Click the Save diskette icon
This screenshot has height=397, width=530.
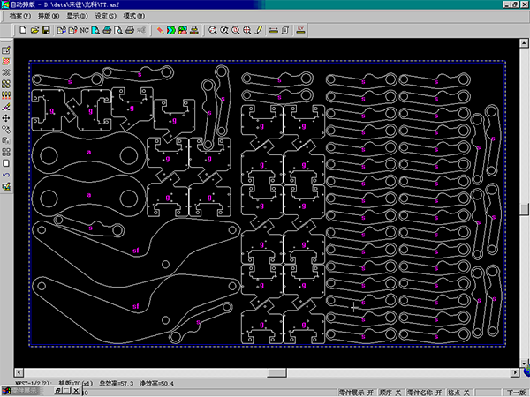(46, 30)
